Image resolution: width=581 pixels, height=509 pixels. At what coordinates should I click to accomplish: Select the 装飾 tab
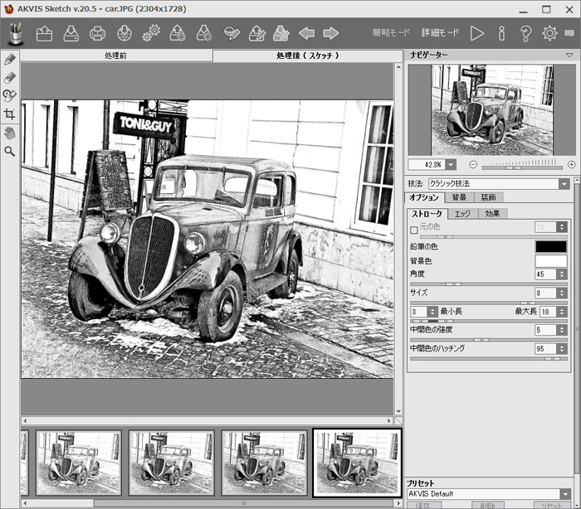488,197
